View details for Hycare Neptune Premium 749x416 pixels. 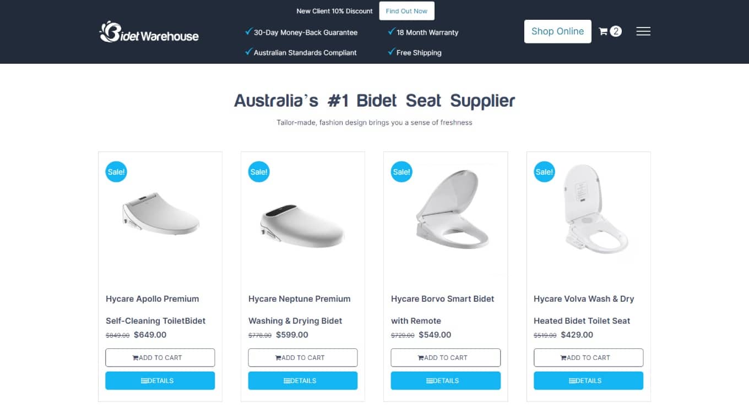303,381
